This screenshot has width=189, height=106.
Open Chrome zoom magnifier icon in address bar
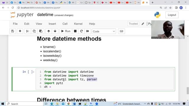coord(161,8)
